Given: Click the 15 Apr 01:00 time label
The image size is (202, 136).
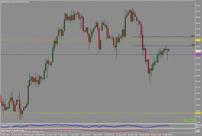Looking at the screenshot, I should (x=133, y=135).
